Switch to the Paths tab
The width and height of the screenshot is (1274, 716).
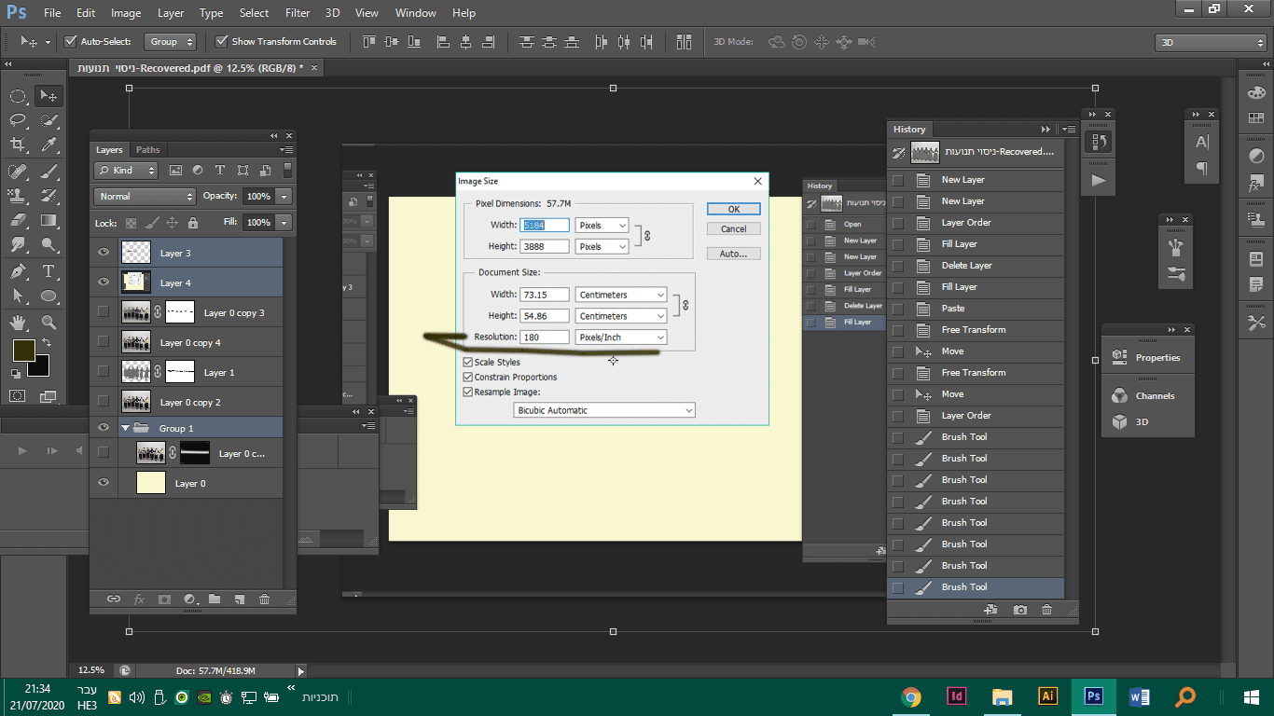coord(147,150)
